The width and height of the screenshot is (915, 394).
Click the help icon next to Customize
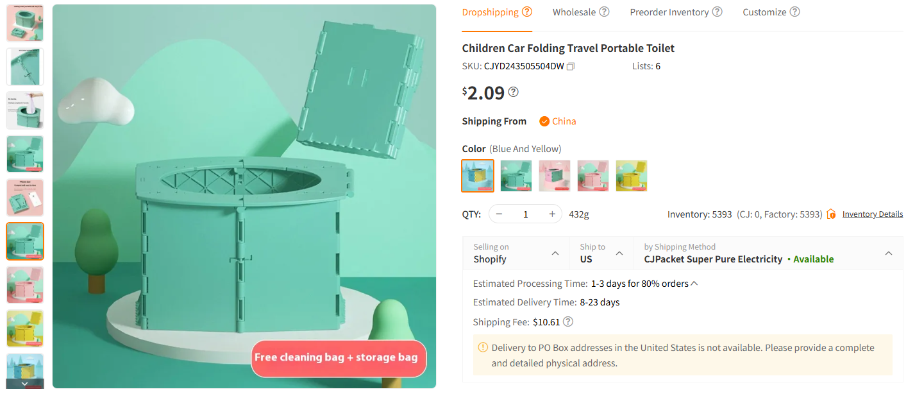(794, 11)
